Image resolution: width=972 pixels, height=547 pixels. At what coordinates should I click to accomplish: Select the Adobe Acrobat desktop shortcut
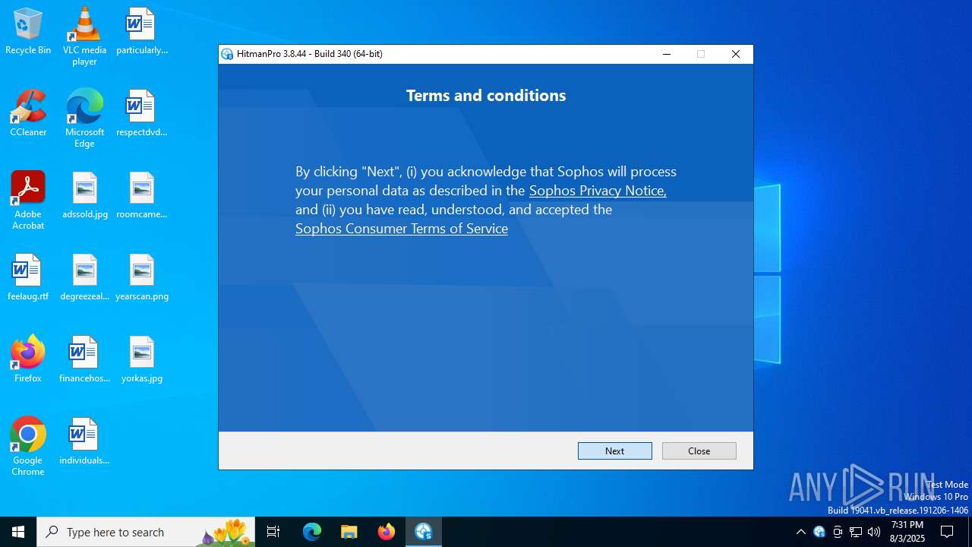coord(28,201)
